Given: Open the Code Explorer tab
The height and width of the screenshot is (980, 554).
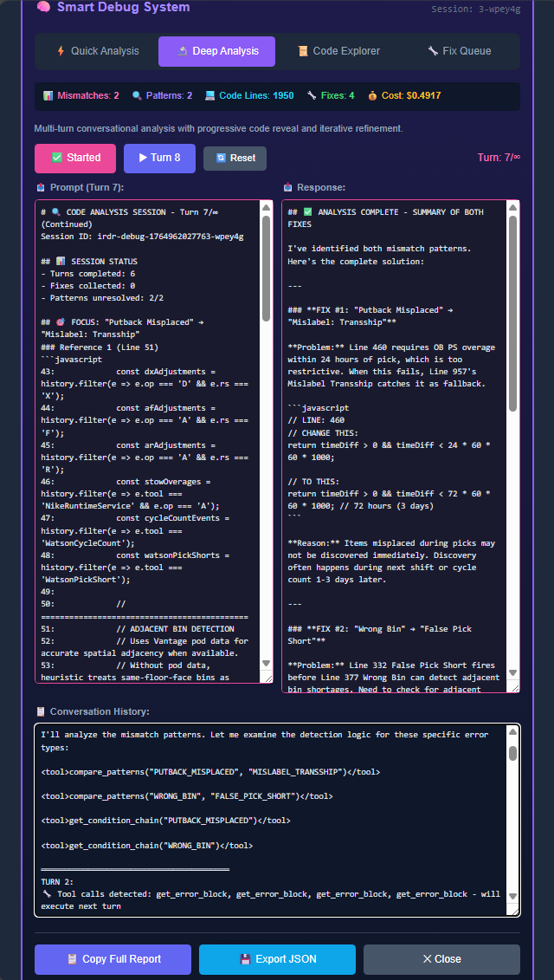Looking at the screenshot, I should coord(338,51).
